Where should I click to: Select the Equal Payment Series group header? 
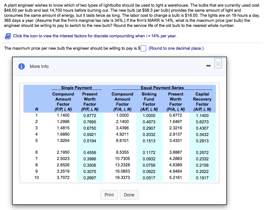[162, 88]
